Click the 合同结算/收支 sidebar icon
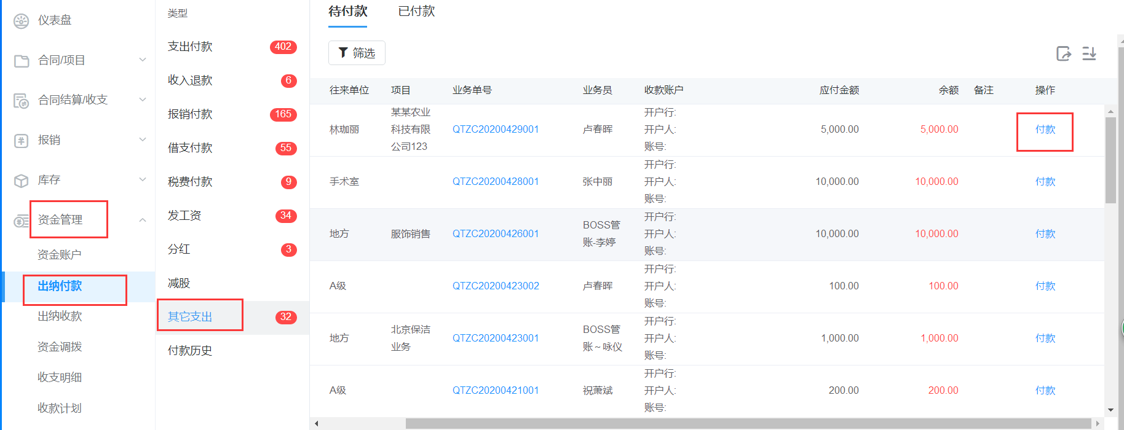Screen dimensions: 1124x430 click(x=22, y=101)
